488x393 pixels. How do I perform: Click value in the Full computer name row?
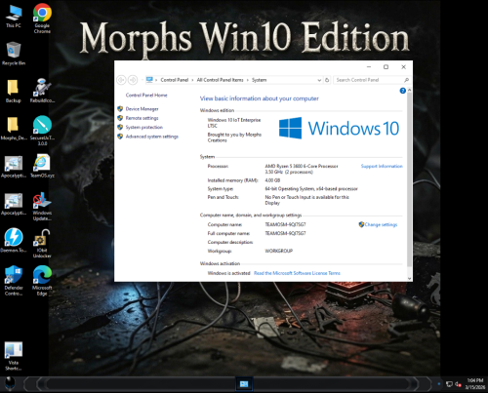[x=285, y=233]
